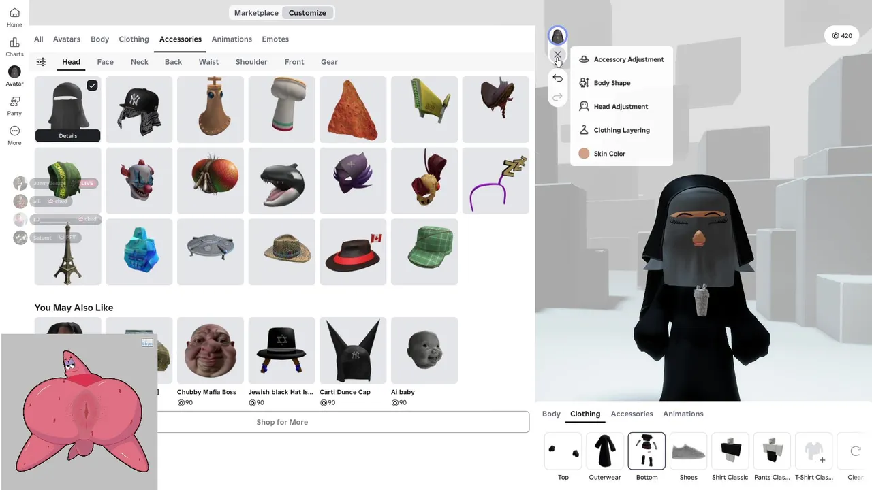The width and height of the screenshot is (872, 490).
Task: Open the More sidebar menu
Action: [x=14, y=135]
